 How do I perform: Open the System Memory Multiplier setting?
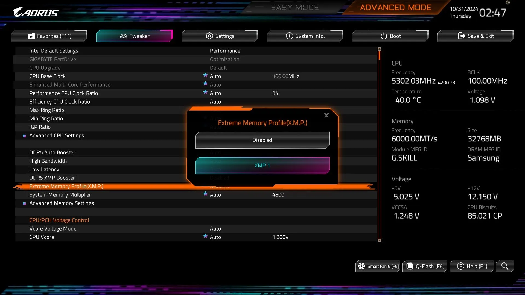60,194
